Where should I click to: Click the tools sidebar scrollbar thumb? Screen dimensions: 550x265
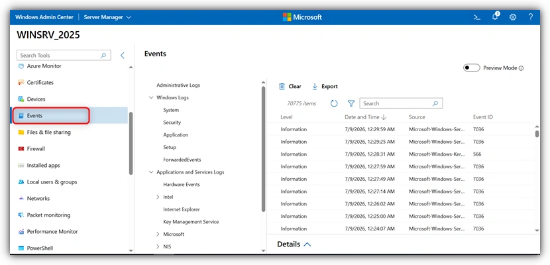131,143
